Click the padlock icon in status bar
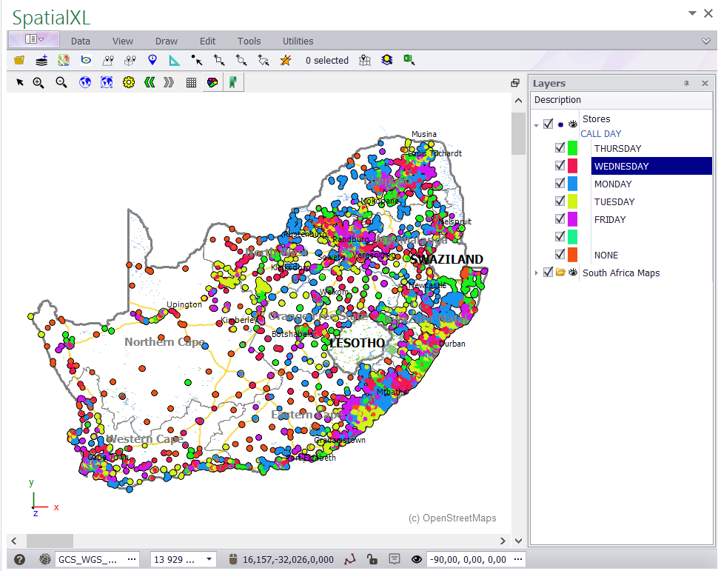Image resolution: width=718 pixels, height=571 pixels. coord(373,559)
